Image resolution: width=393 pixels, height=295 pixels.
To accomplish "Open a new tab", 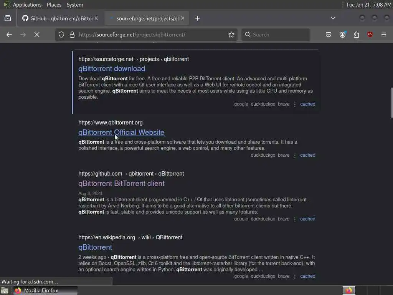I will (197, 18).
